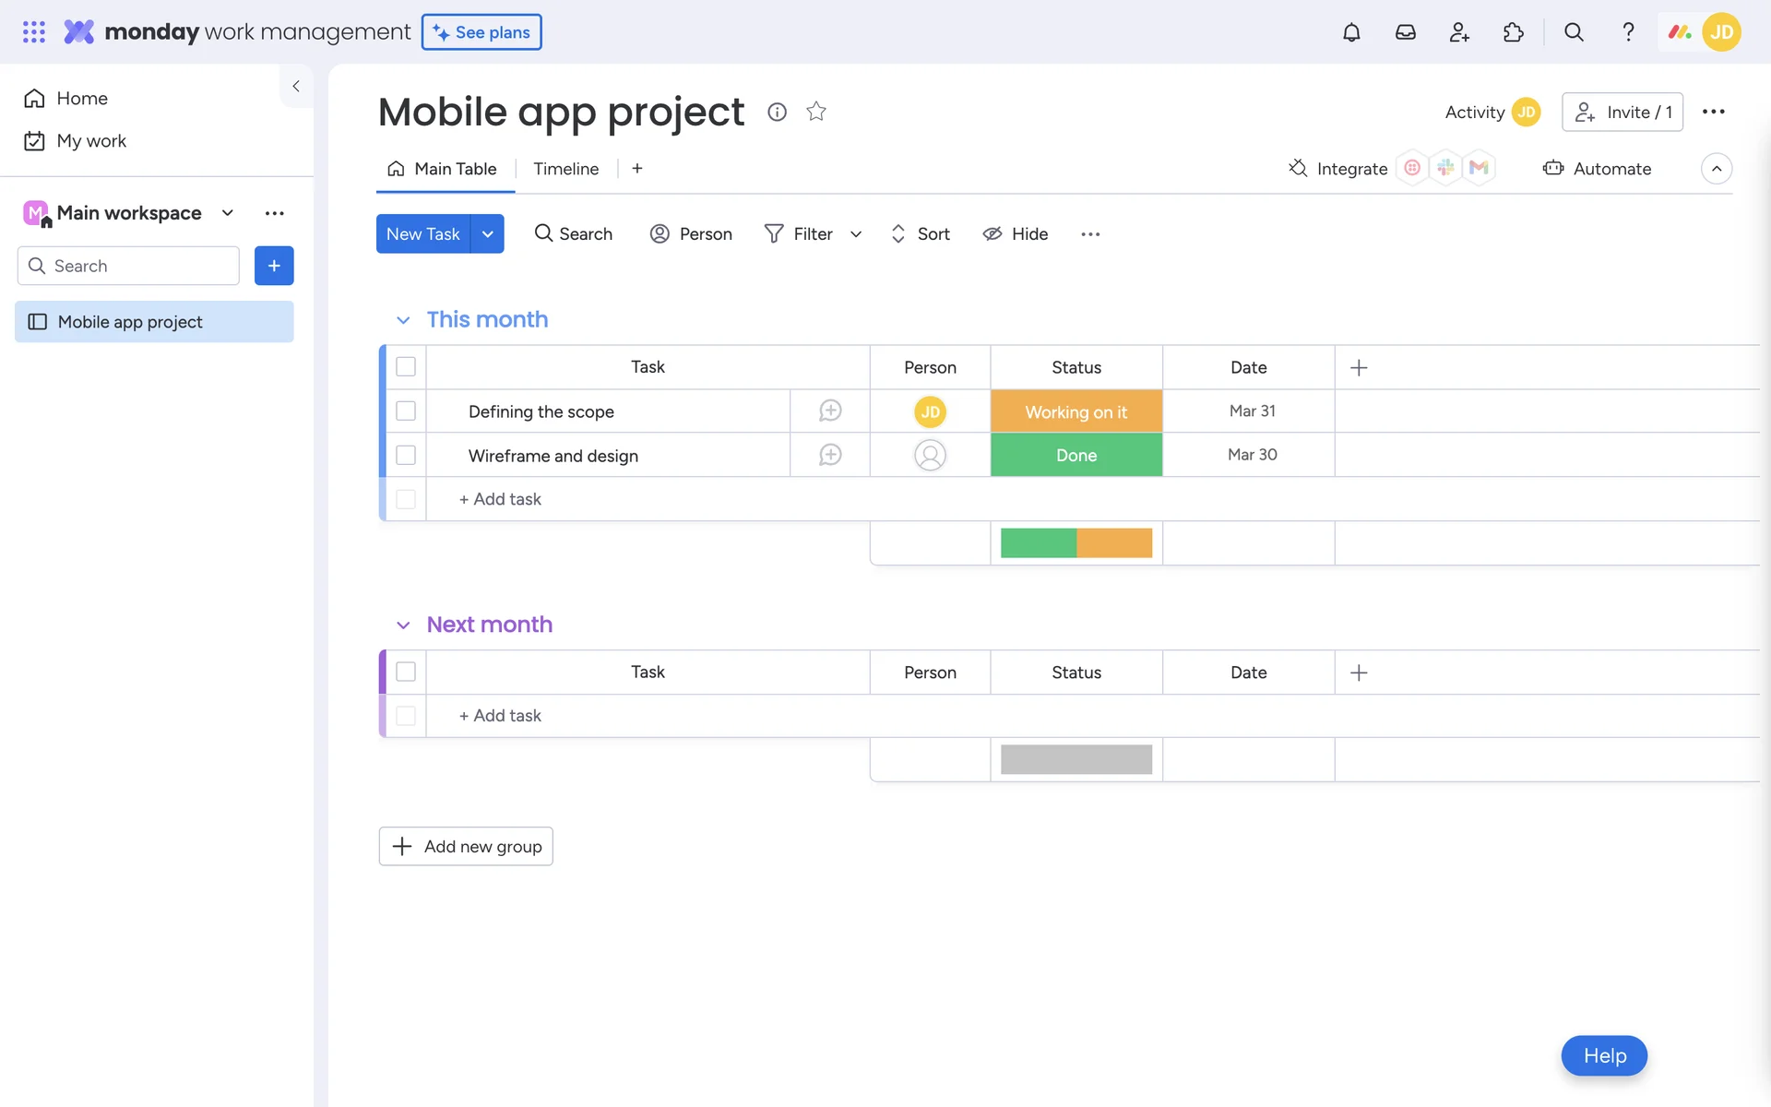The image size is (1771, 1107).
Task: Click the invite members icon in top bar
Action: point(1459,32)
